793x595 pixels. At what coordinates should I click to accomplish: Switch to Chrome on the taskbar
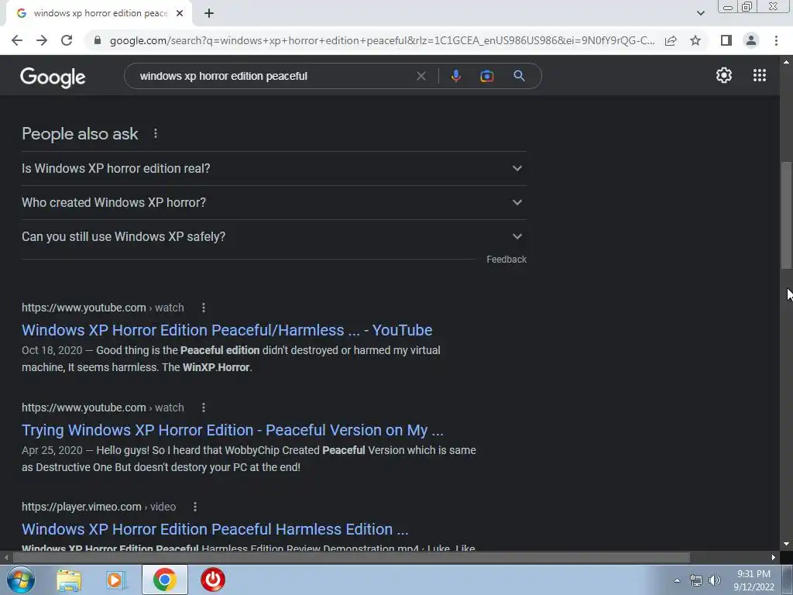click(165, 580)
